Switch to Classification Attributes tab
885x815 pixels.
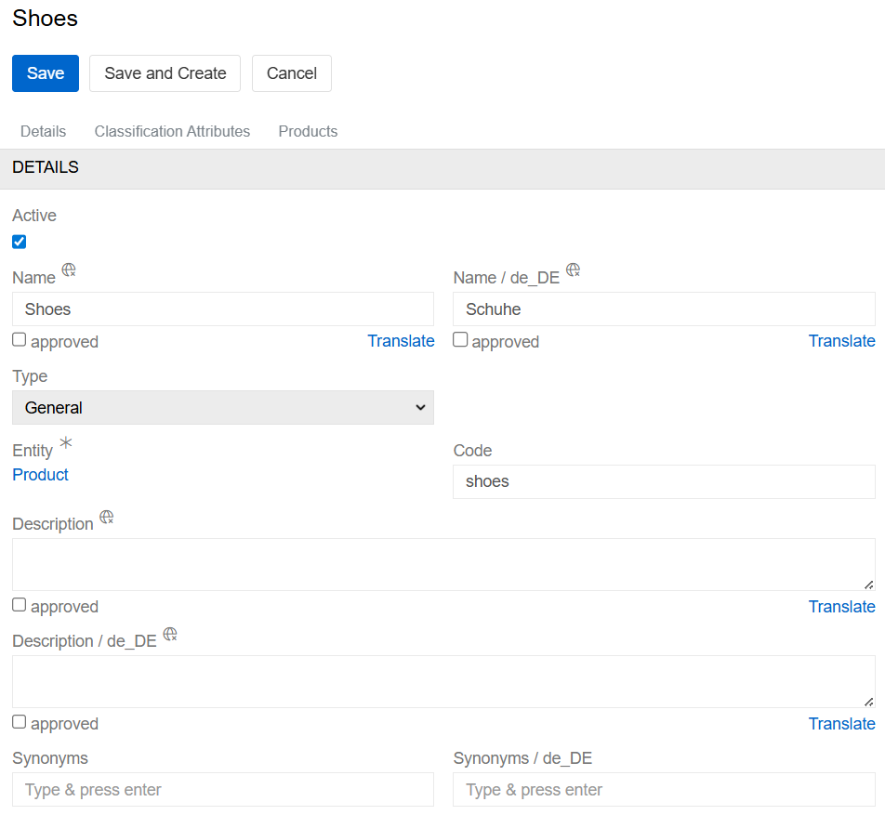point(172,131)
